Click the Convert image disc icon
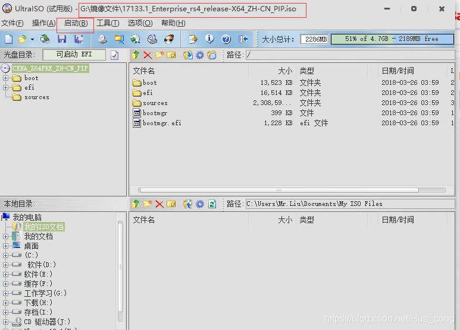 135,39
